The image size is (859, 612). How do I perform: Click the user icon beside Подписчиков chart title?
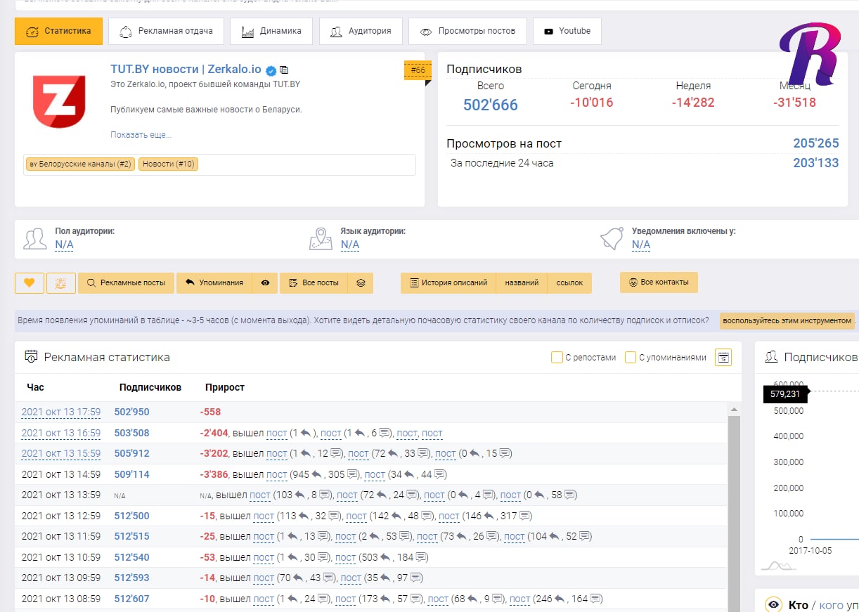771,357
